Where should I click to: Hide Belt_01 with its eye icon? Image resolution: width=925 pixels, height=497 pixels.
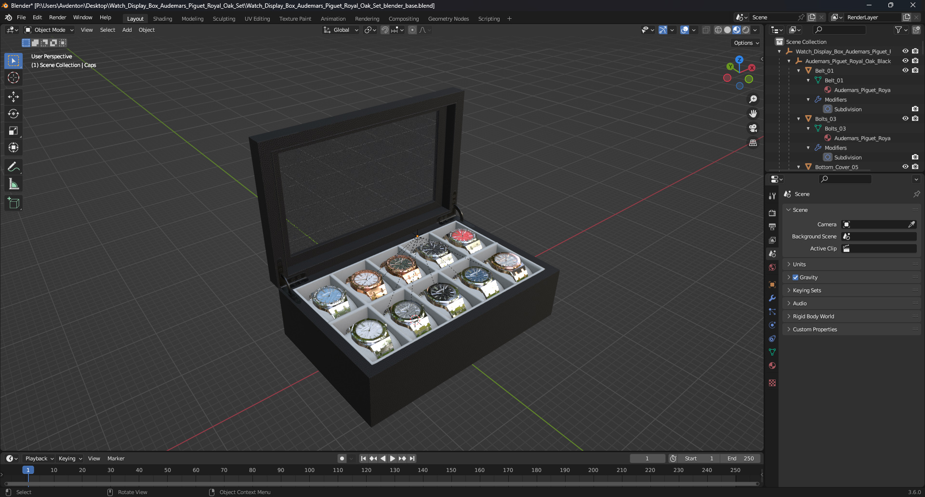(x=905, y=70)
